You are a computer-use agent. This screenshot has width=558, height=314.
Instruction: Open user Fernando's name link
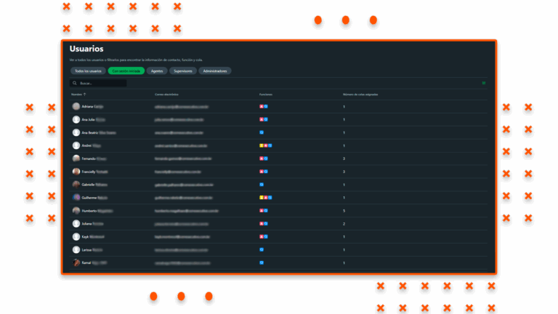tap(89, 158)
